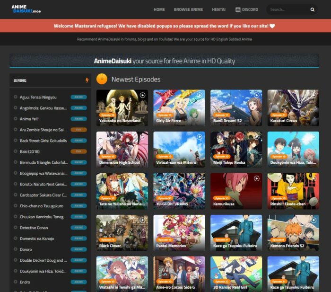Open the Doukyonin wa Hiza, Toki... thumbnail
The width and height of the screenshot is (331, 292).
click(x=293, y=150)
